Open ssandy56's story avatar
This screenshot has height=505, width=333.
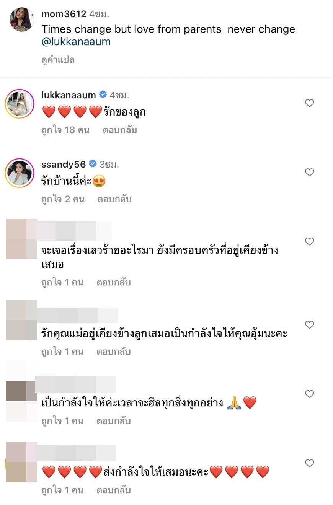click(x=20, y=173)
